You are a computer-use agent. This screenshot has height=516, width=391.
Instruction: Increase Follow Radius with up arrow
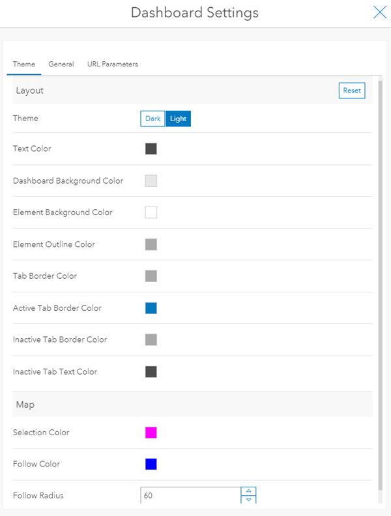point(248,491)
